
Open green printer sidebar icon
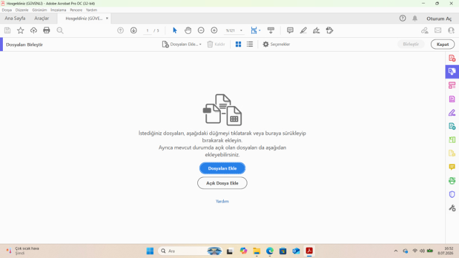point(452,181)
